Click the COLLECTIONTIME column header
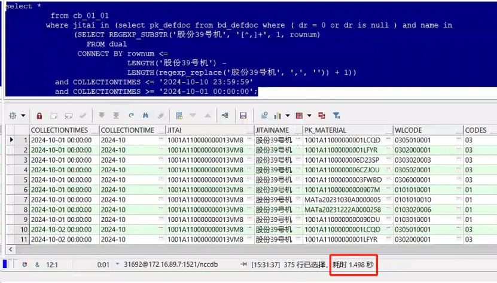497x283 pixels. (133, 130)
